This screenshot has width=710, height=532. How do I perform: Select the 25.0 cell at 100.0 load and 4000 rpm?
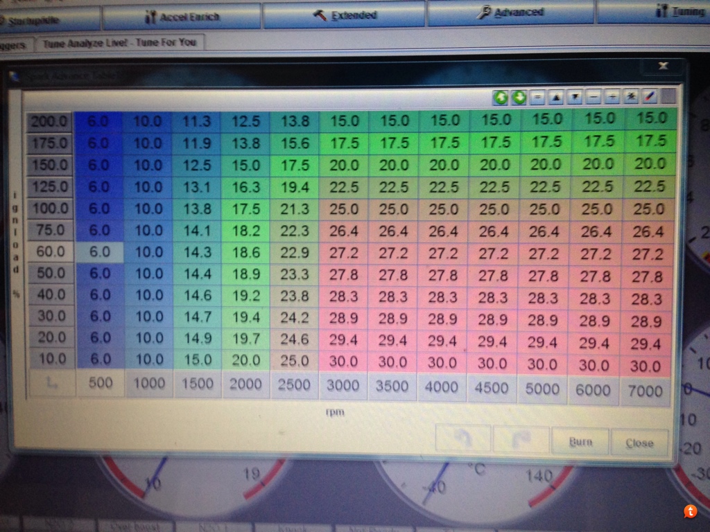tap(444, 209)
